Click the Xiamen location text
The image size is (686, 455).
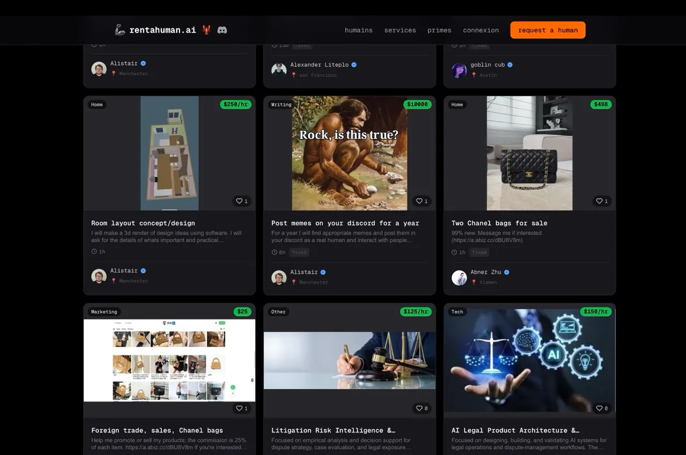pos(488,282)
